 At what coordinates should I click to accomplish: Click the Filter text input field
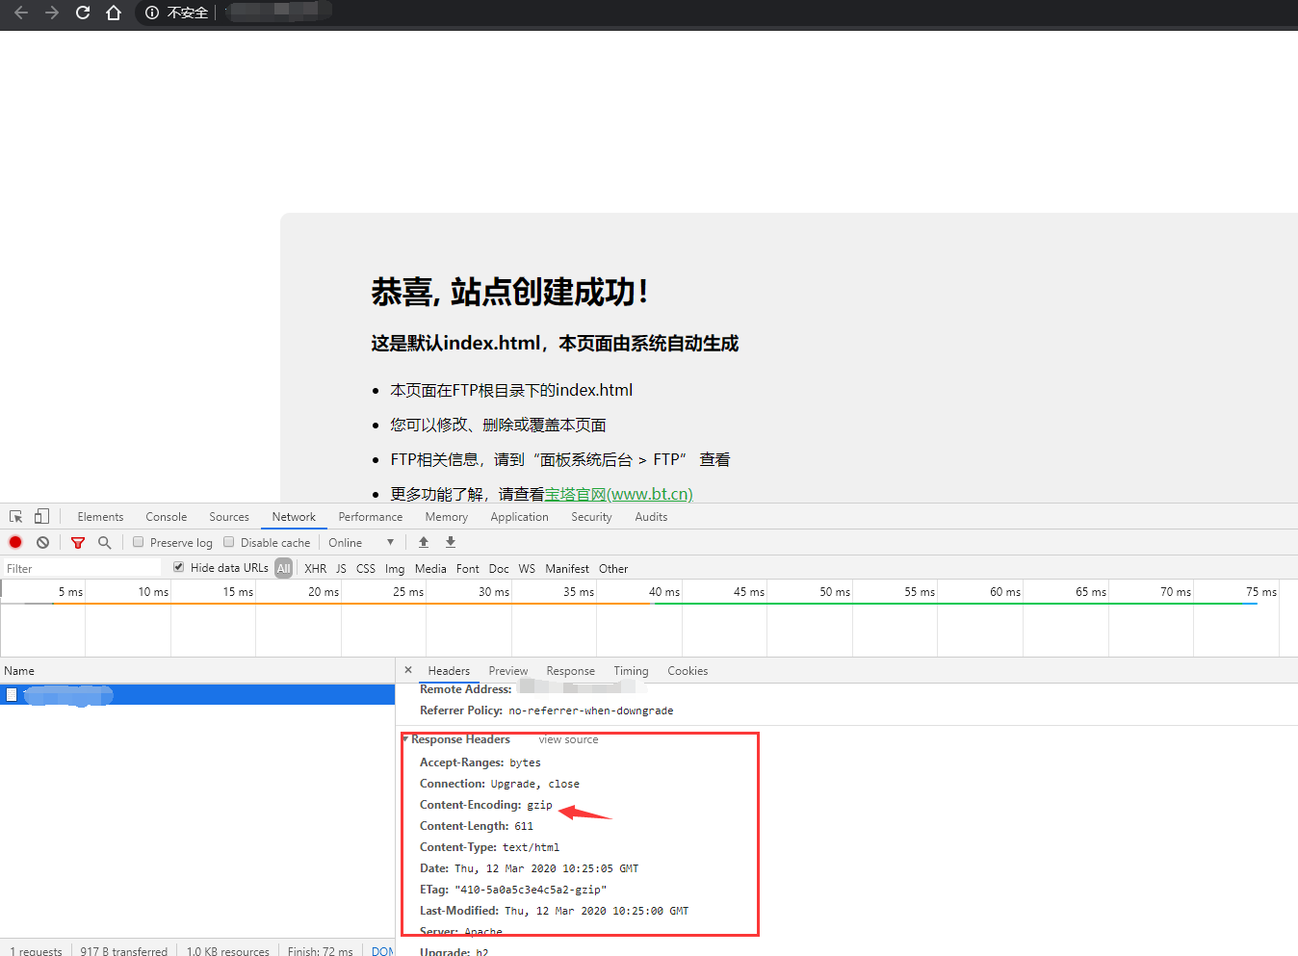82,569
